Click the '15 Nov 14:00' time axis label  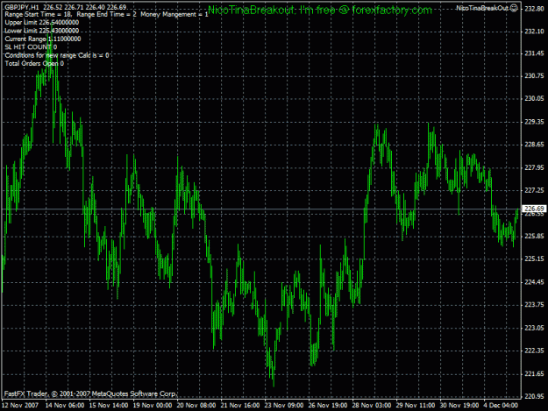click(109, 405)
